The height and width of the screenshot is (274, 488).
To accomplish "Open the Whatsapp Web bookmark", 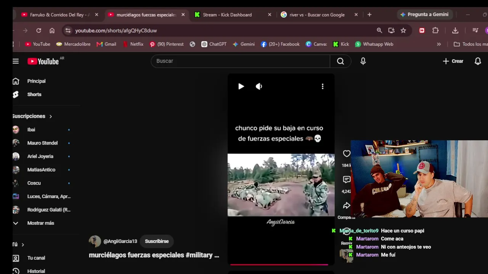I will click(x=374, y=44).
